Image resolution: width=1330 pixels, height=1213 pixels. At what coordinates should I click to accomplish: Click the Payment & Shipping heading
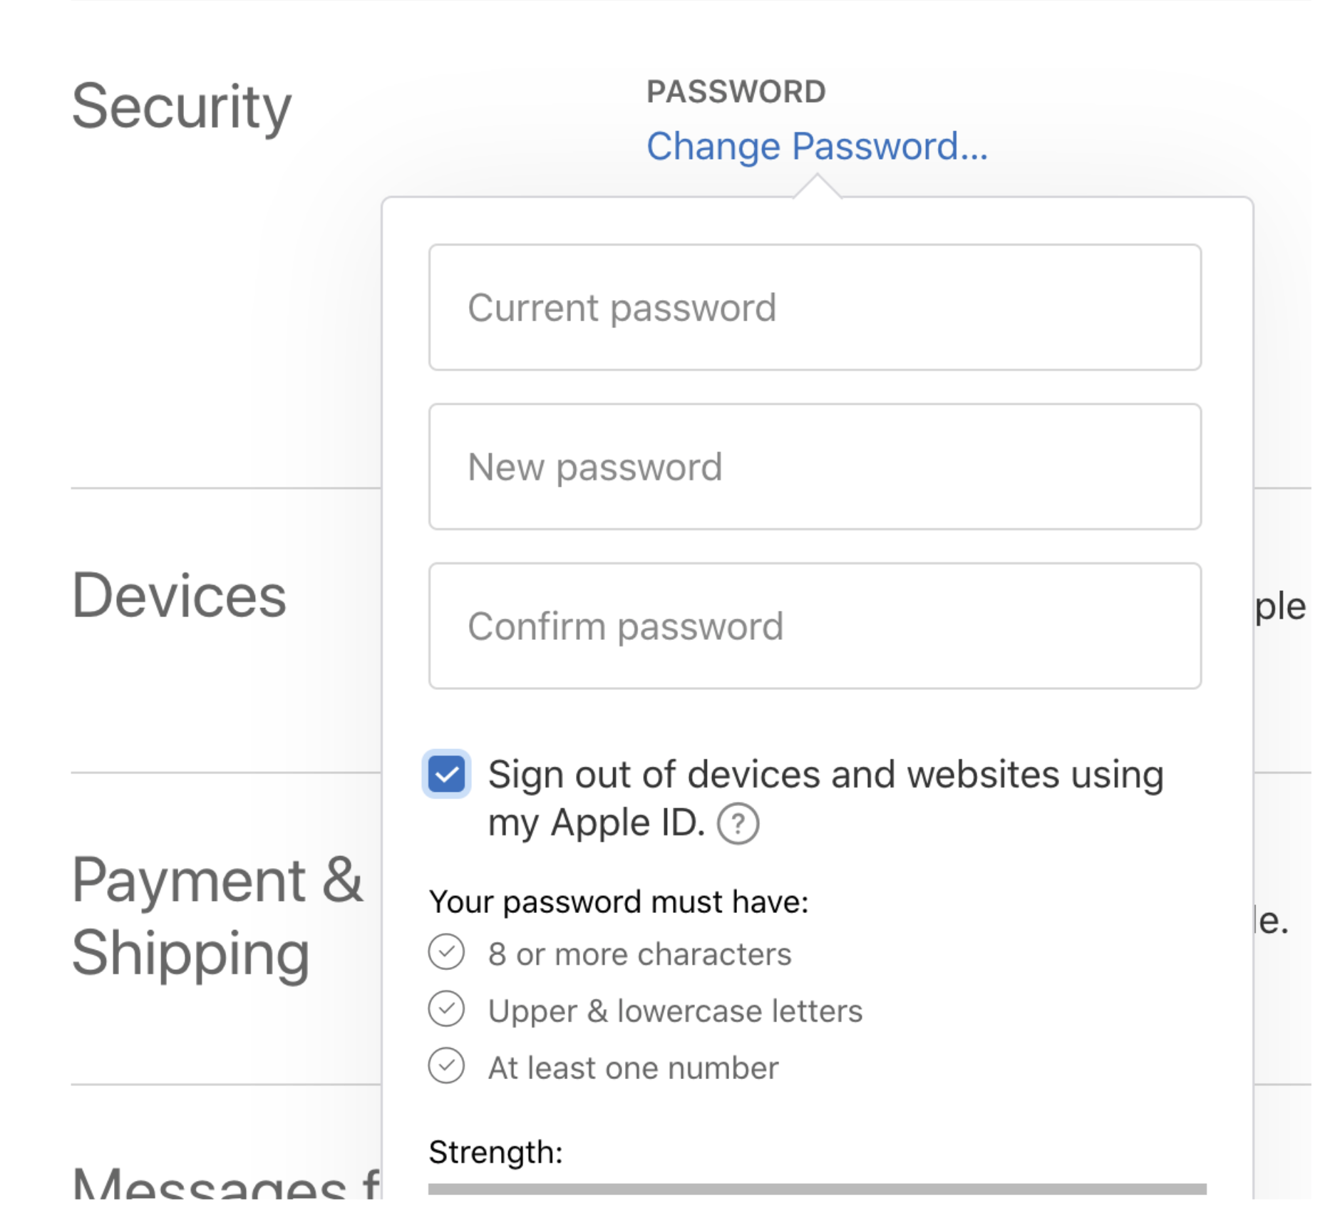click(x=217, y=917)
